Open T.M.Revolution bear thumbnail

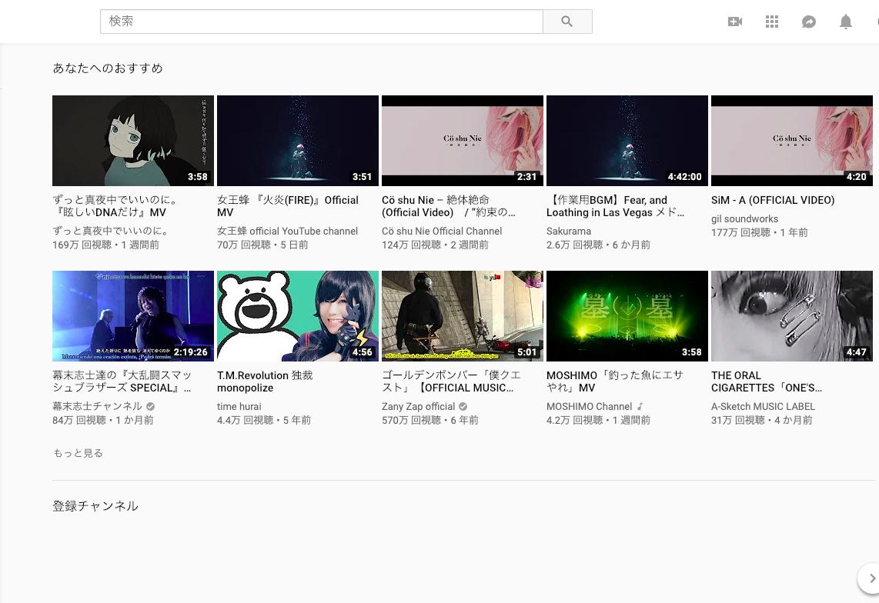click(x=298, y=316)
